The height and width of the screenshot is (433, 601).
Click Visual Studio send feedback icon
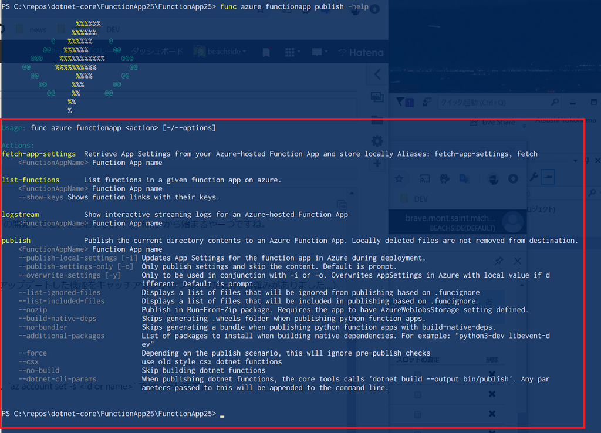[427, 102]
